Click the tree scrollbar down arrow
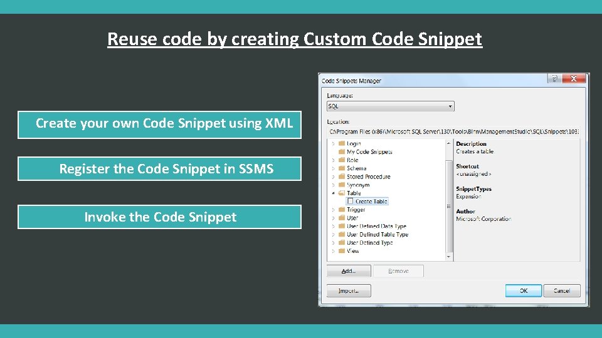The height and width of the screenshot is (338, 602). (x=448, y=257)
